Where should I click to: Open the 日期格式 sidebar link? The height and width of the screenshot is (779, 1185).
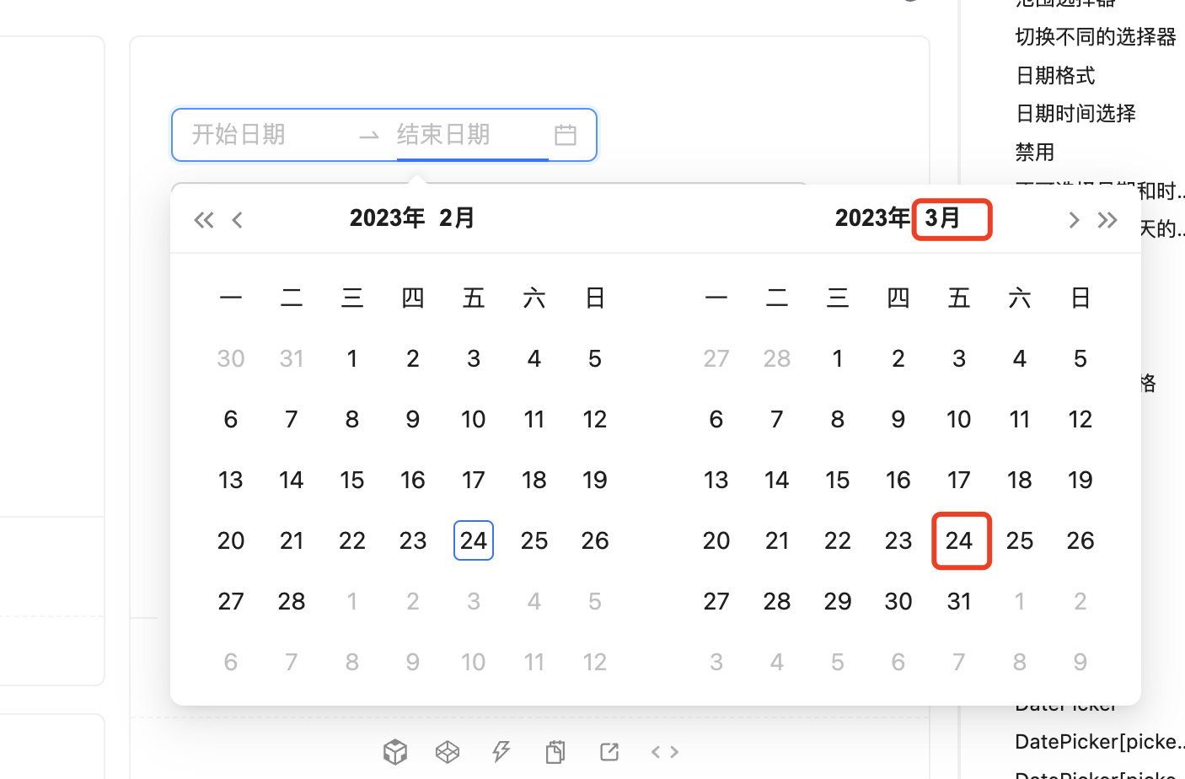point(1054,75)
